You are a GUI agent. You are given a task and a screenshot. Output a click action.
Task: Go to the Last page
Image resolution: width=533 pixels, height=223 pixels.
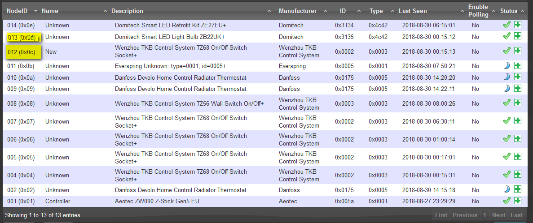[x=516, y=215]
